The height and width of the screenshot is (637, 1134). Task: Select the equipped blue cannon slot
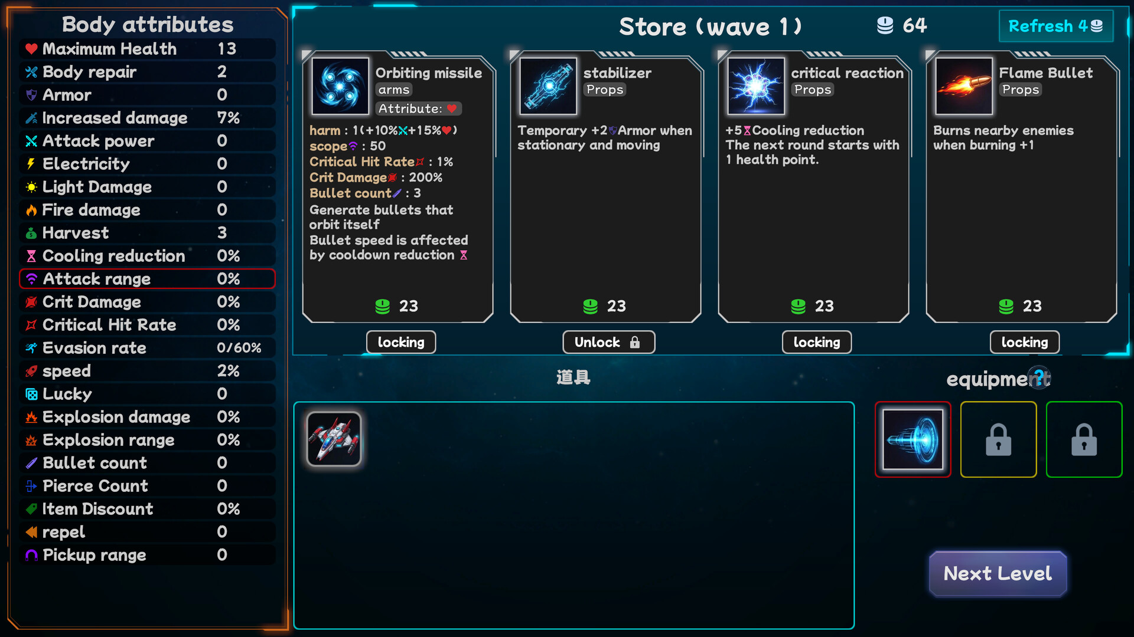pyautogui.click(x=913, y=439)
